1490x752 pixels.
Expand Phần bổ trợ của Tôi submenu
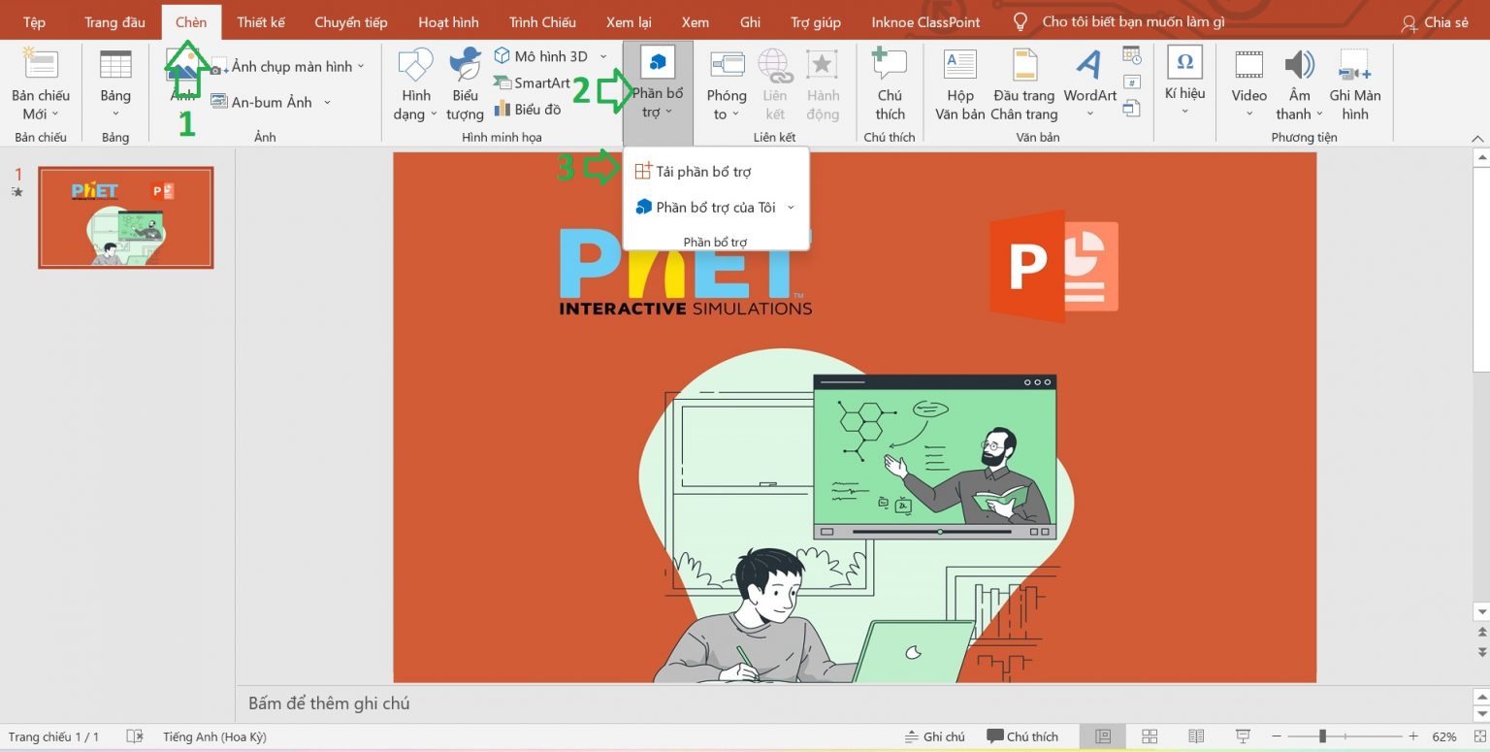pyautogui.click(x=791, y=208)
